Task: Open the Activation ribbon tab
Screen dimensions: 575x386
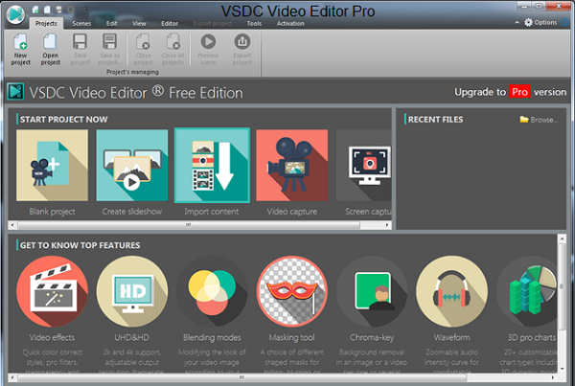Action: pos(290,23)
